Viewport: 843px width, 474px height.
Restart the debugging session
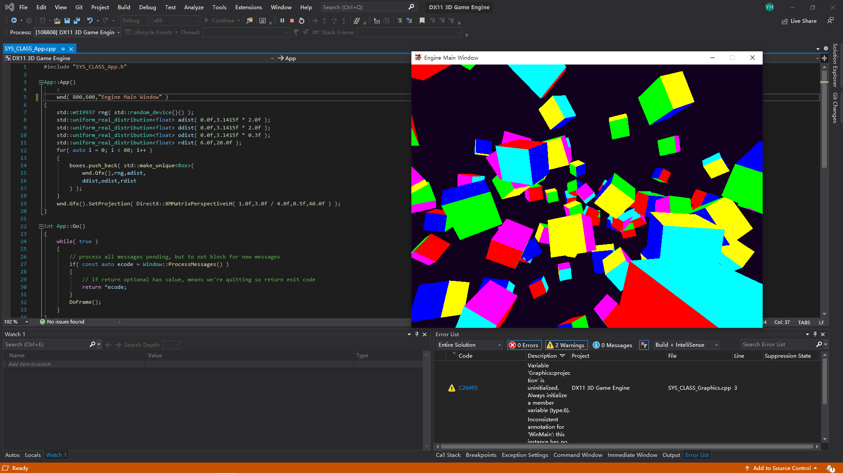(302, 21)
